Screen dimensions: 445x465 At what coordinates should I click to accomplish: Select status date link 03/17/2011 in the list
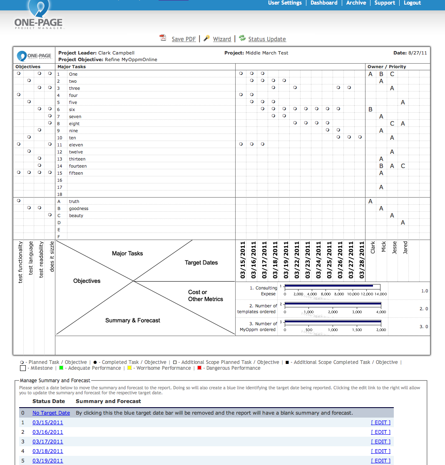47,442
